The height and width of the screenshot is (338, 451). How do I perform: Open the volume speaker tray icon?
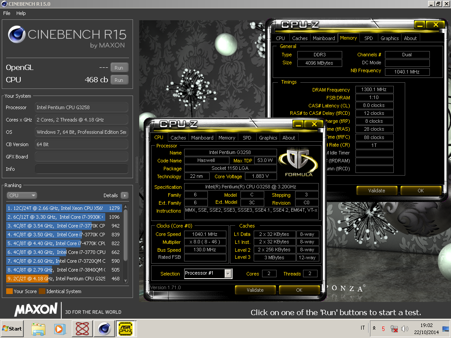[404, 328]
